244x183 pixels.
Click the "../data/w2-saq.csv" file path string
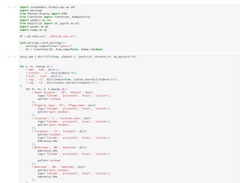60,37
